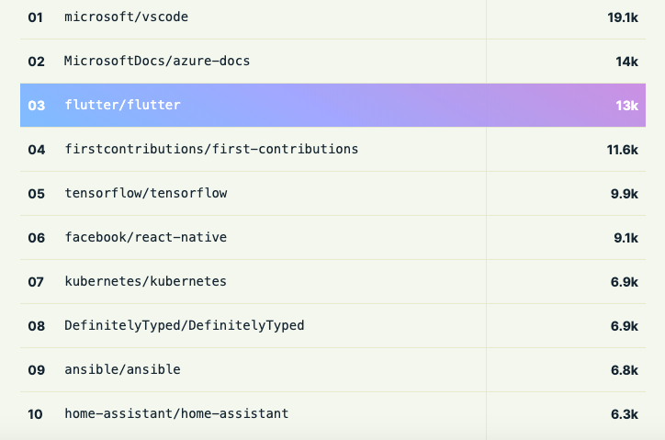Click the 11.6k contributor count
This screenshot has height=440, width=665.
[x=623, y=150]
